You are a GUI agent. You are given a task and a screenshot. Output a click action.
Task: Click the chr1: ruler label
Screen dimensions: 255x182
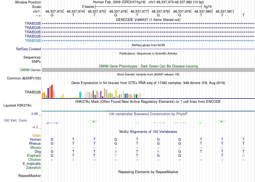[x=37, y=11]
